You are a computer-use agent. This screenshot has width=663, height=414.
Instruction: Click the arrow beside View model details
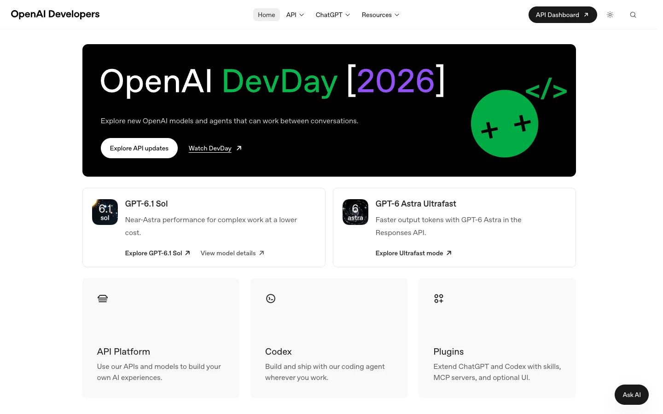[262, 253]
